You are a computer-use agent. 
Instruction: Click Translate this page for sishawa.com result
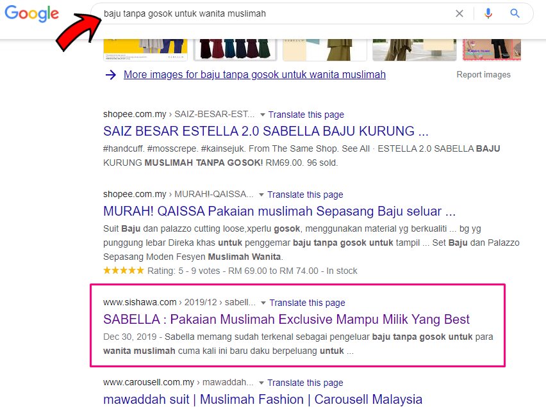click(307, 303)
